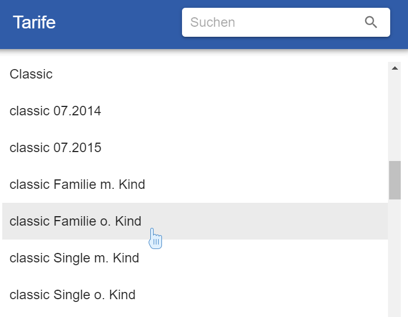
Task: Focus the Suchen search field
Action: tap(273, 22)
